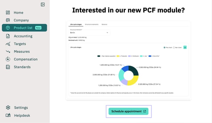212x123 pixels.
Task: Click the Home grid icon
Action: pyautogui.click(x=8, y=13)
